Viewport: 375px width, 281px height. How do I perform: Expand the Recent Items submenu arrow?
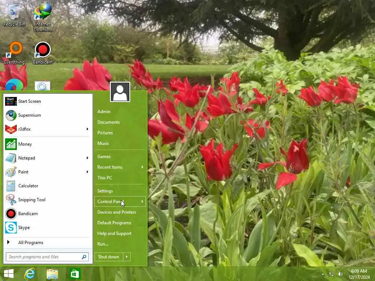[x=142, y=167]
